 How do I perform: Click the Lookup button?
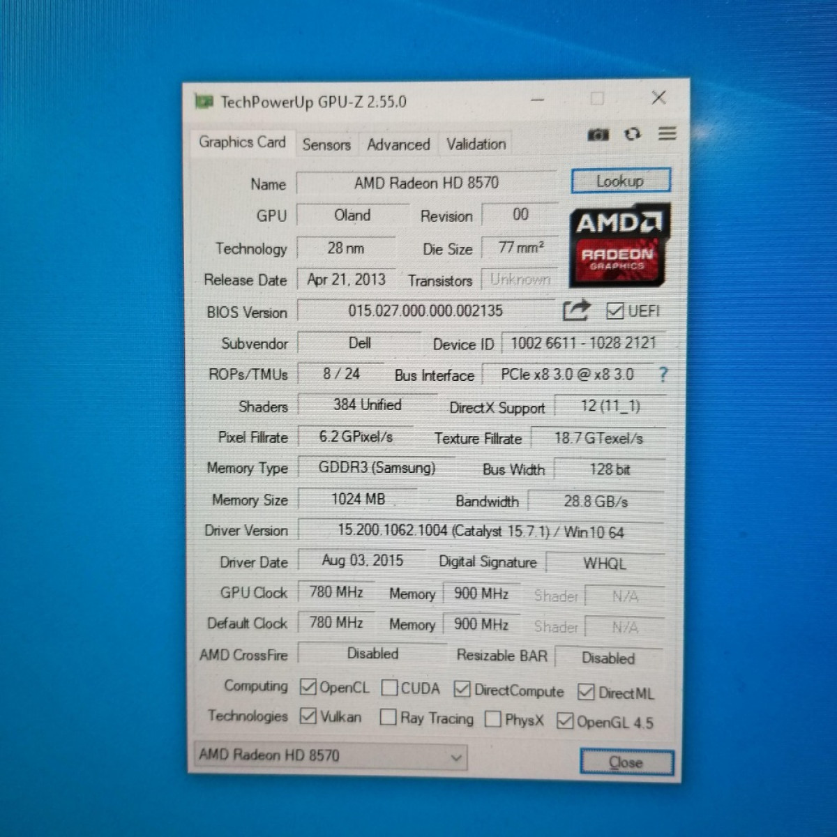[x=621, y=181]
